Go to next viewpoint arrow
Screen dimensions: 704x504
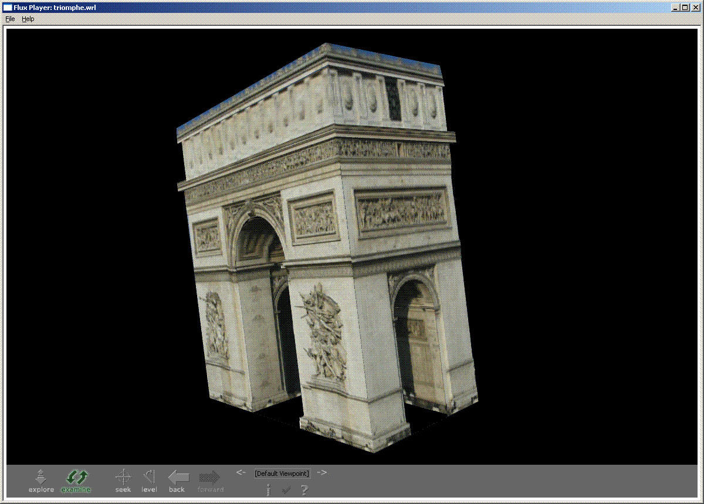tap(321, 472)
